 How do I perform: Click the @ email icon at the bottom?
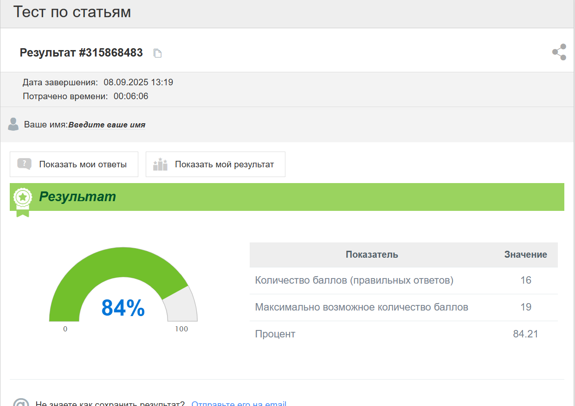21,403
